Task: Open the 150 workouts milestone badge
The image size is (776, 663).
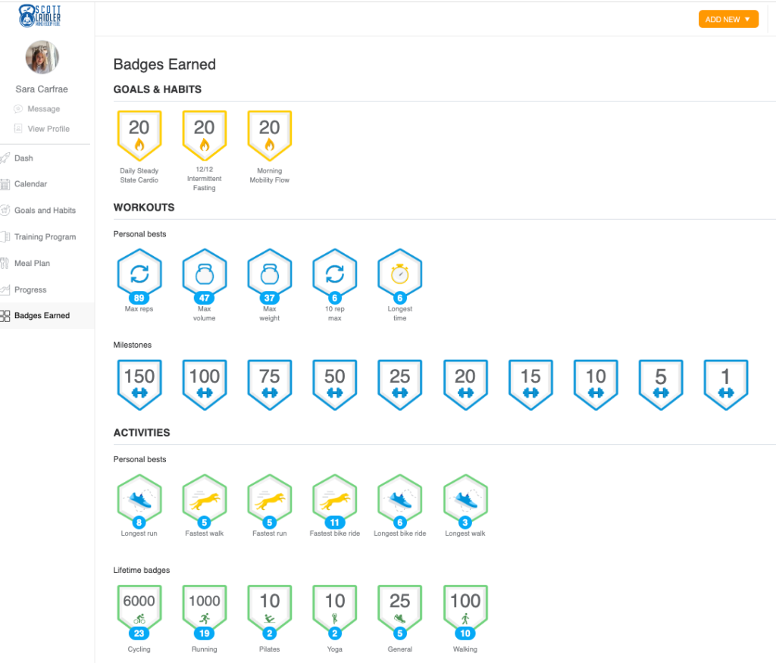Action: tap(139, 382)
